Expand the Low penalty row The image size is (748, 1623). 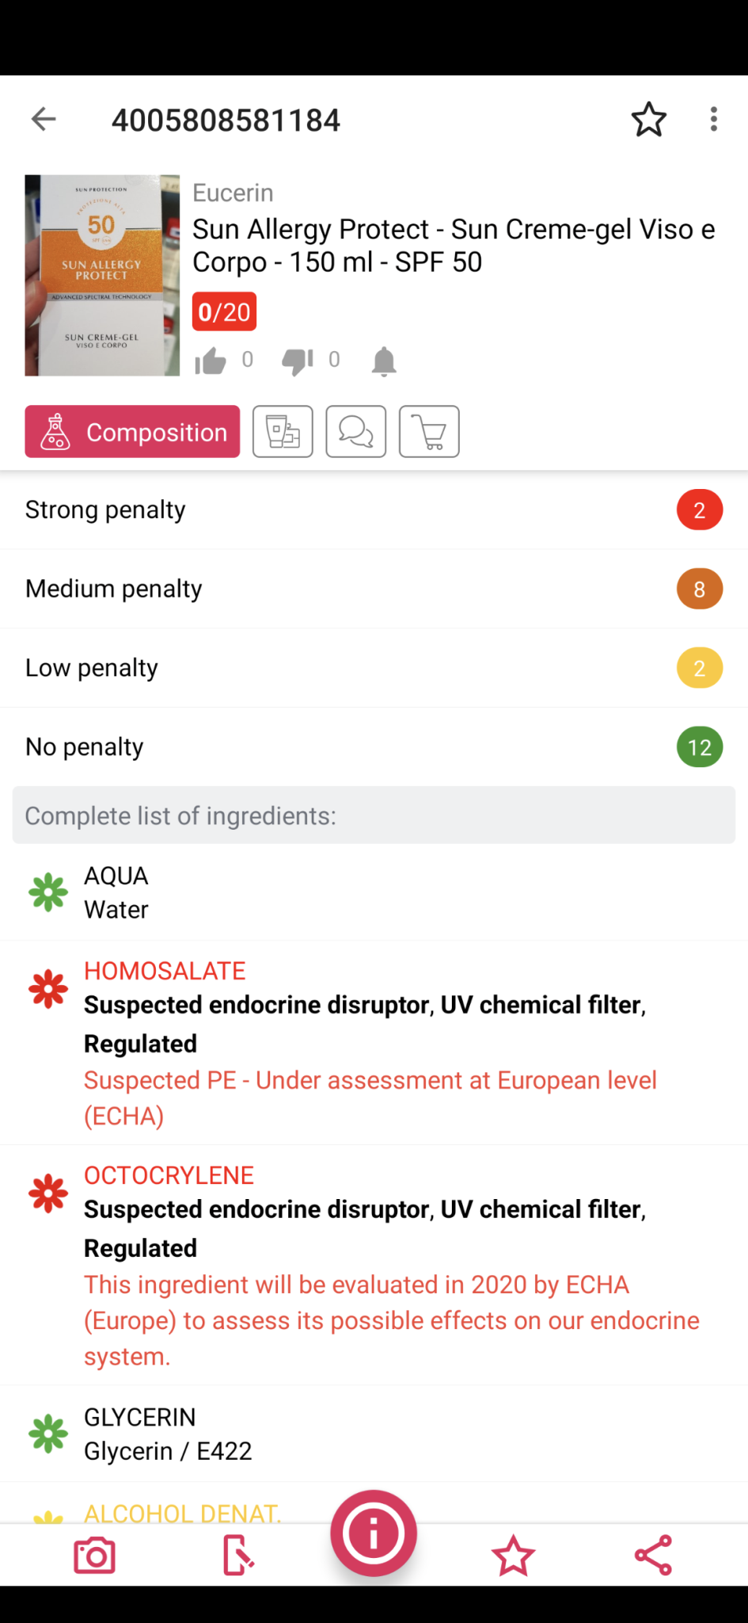coord(374,668)
